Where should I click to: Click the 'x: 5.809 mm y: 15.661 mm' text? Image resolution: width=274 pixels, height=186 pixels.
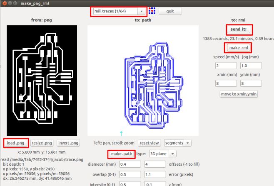click(42, 152)
